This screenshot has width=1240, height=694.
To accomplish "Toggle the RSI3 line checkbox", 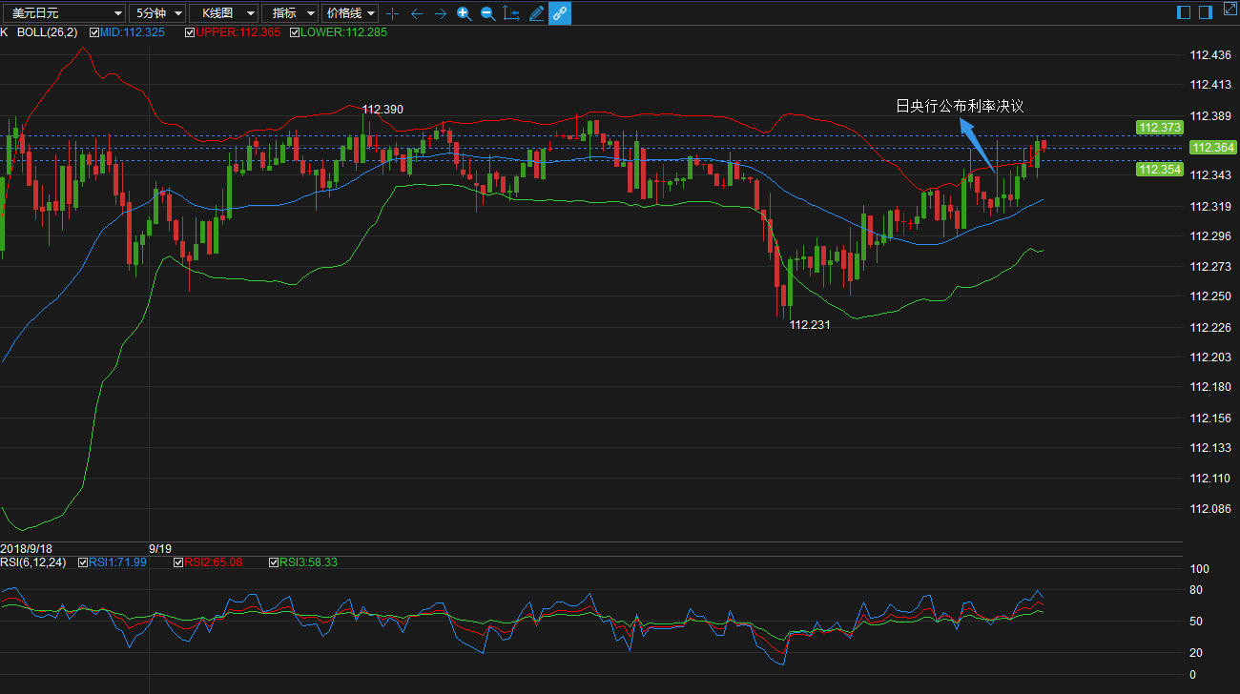I will (x=274, y=562).
